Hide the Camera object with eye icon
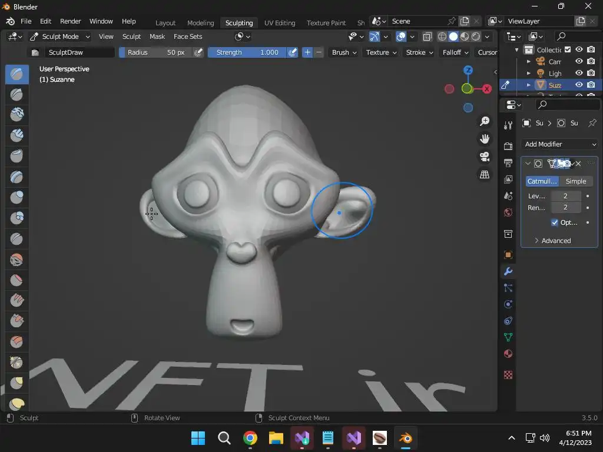The width and height of the screenshot is (603, 452). (579, 61)
